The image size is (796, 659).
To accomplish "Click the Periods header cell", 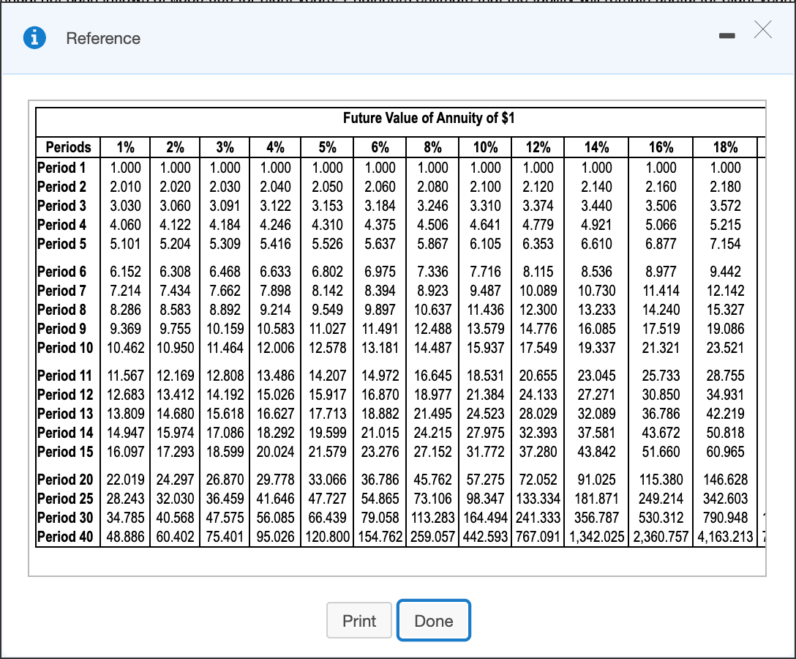I will 67,147.
